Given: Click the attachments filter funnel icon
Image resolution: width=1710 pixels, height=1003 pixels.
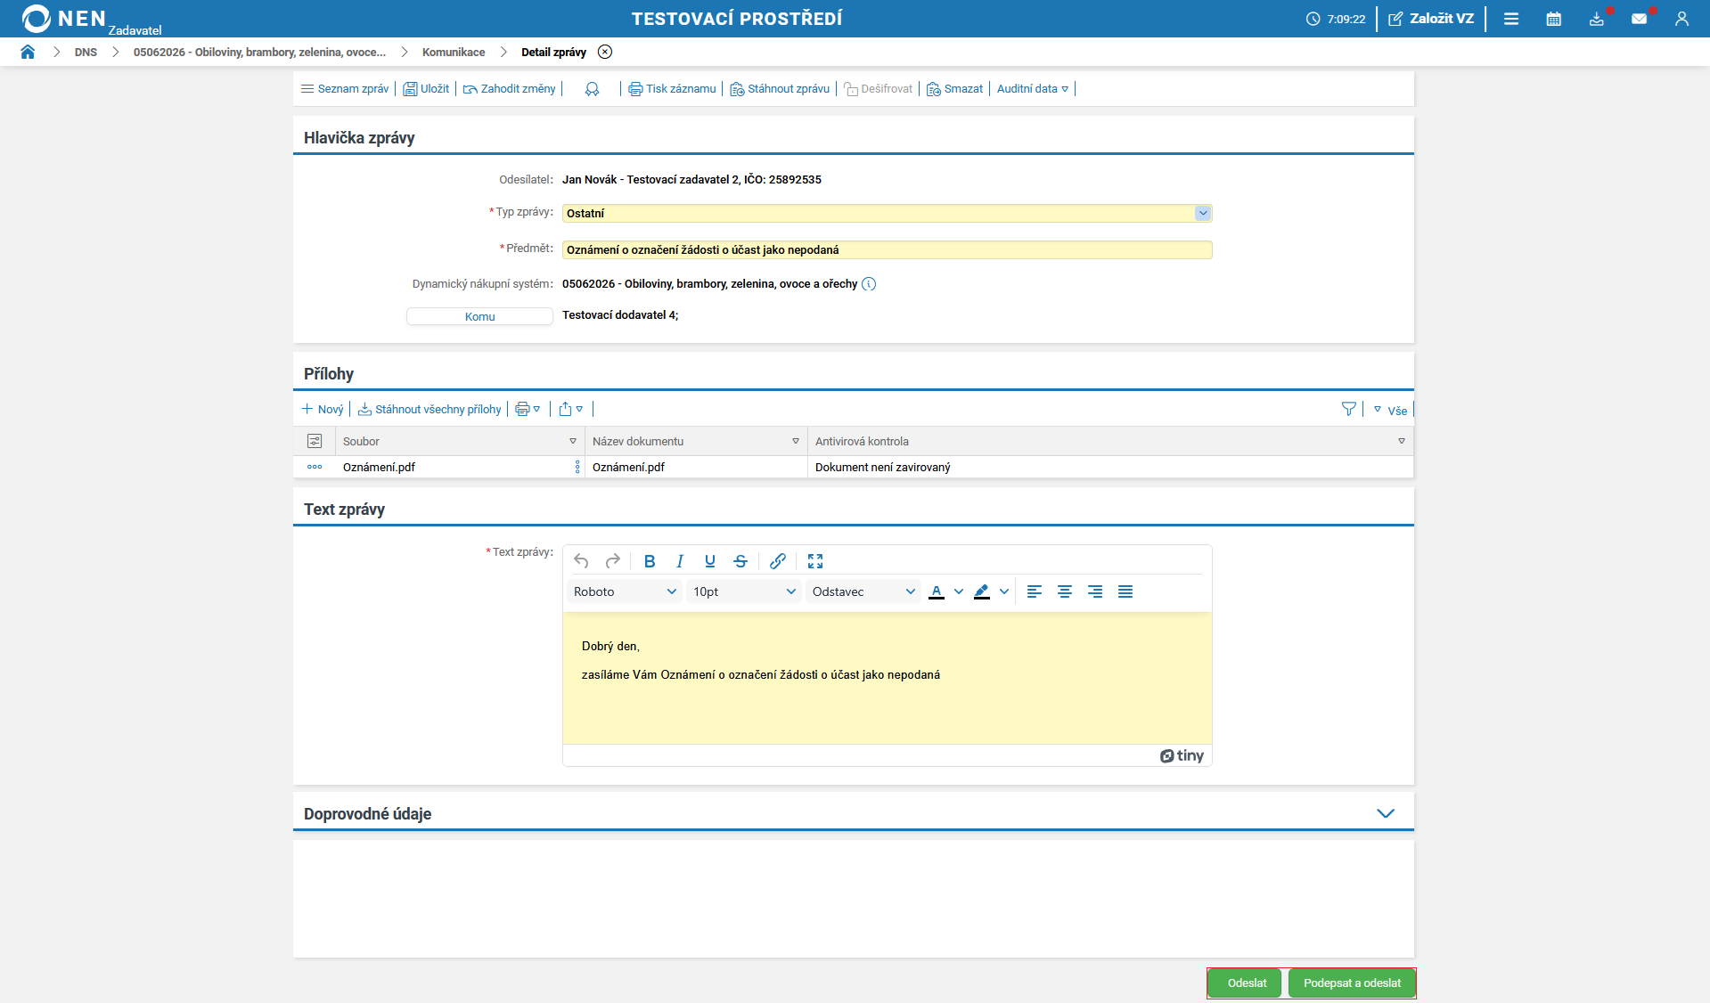Looking at the screenshot, I should (1349, 409).
